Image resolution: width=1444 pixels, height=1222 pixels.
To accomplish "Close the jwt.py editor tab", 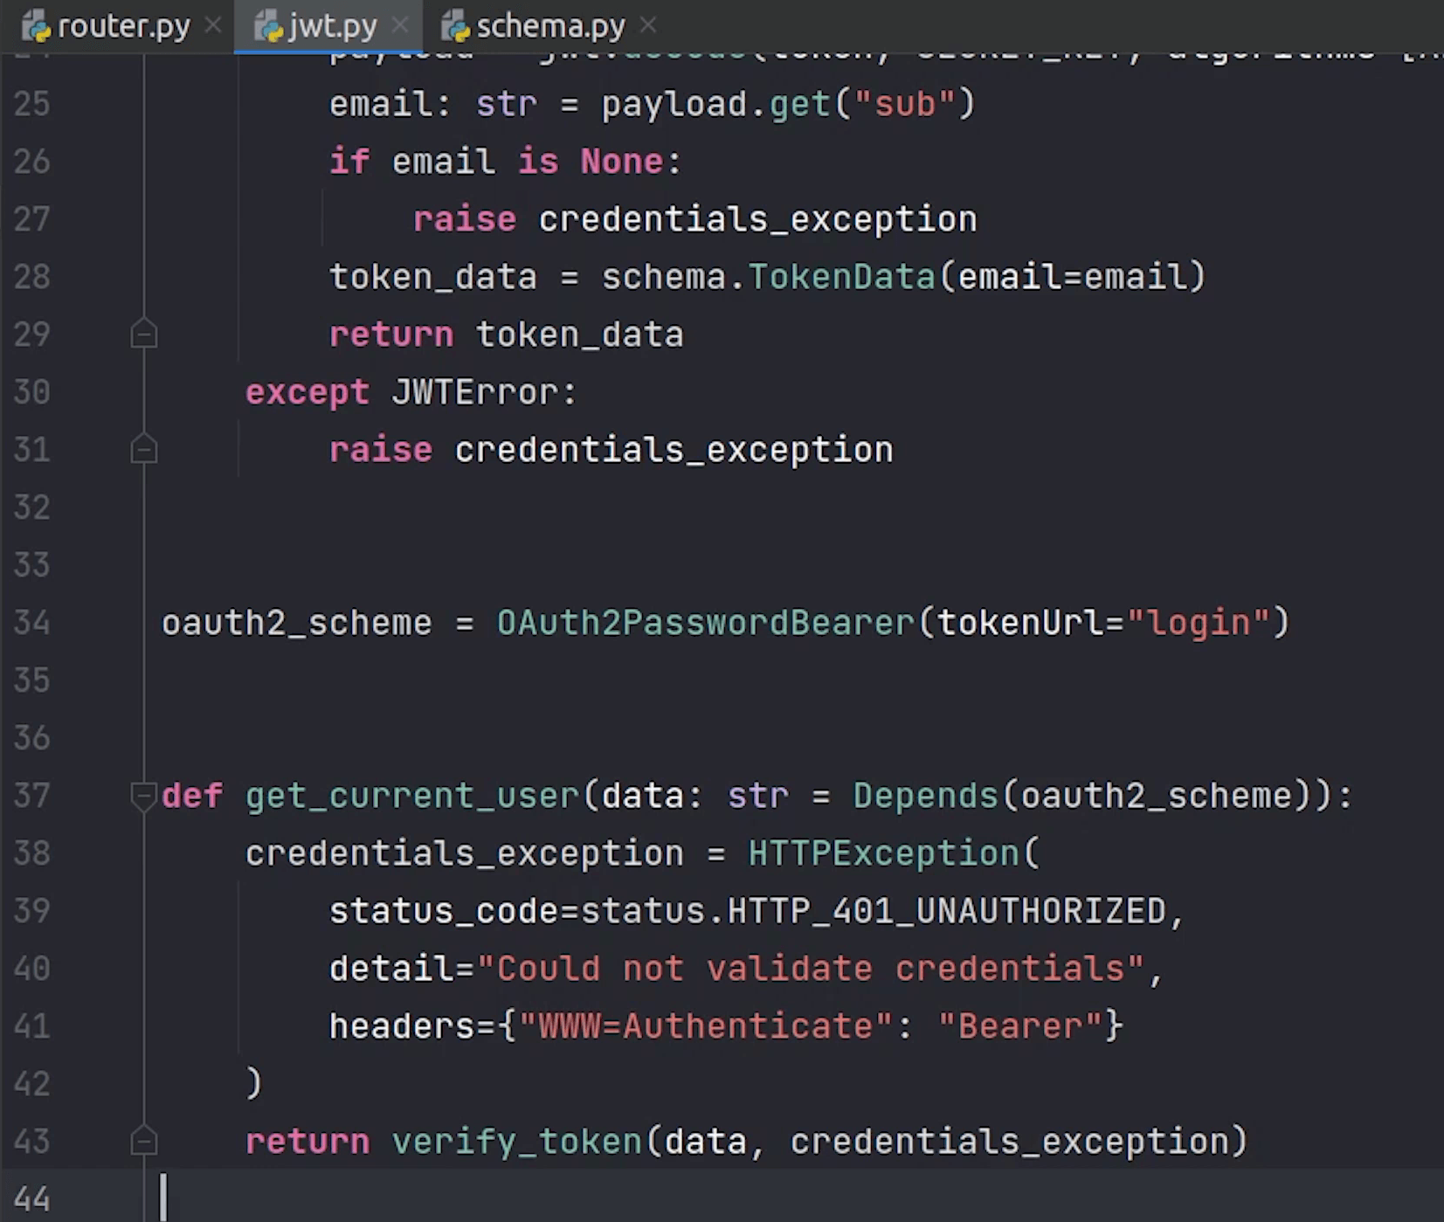I will pyautogui.click(x=400, y=26).
